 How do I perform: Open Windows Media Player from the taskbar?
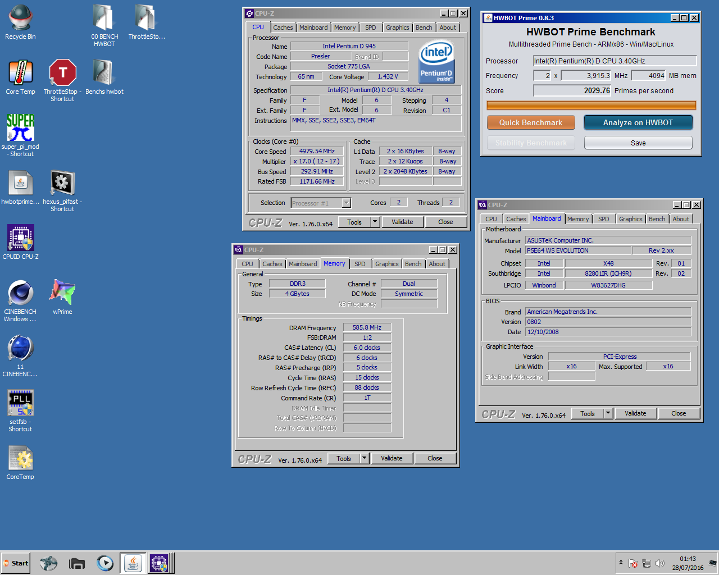(105, 563)
